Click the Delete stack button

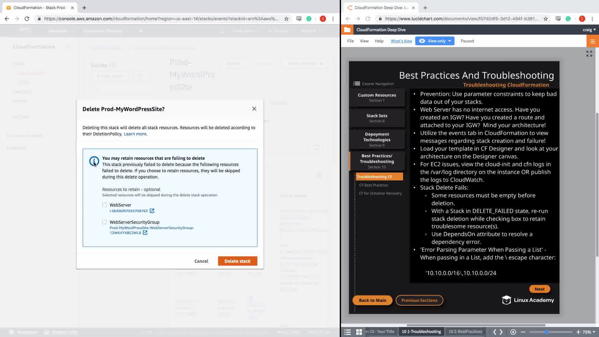point(237,261)
